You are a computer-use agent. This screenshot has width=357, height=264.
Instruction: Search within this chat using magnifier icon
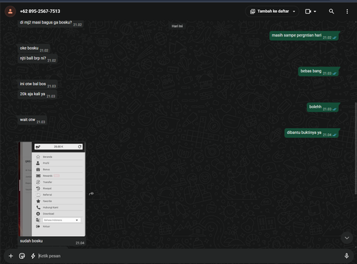(x=331, y=11)
